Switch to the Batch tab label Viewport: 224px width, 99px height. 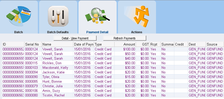click(x=19, y=32)
